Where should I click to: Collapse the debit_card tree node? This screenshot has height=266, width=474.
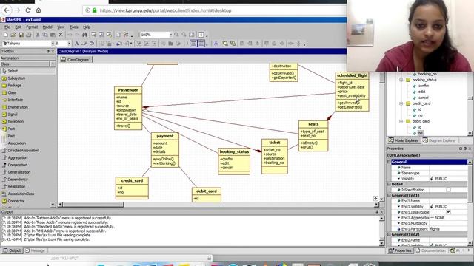(401, 121)
